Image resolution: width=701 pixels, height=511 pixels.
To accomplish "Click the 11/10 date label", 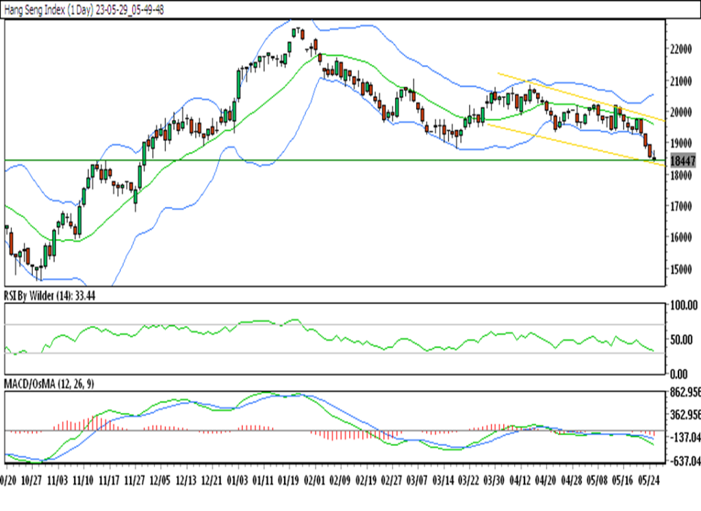I will 83,481.
